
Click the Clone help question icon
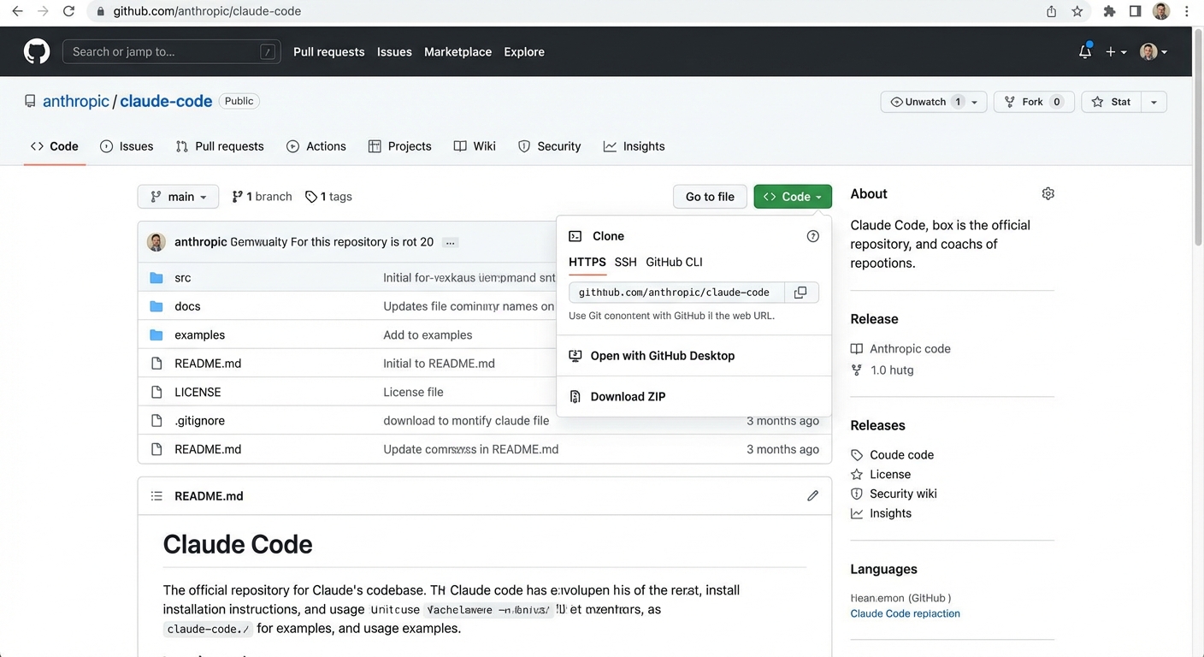coord(813,236)
